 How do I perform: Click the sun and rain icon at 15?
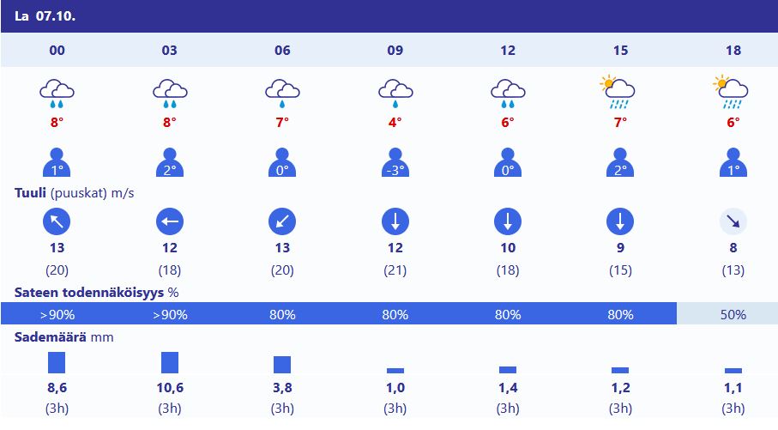coord(618,93)
